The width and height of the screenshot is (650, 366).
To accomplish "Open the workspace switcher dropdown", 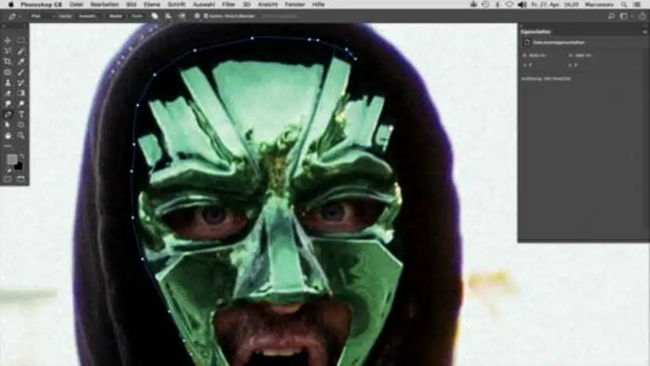I will [625, 16].
